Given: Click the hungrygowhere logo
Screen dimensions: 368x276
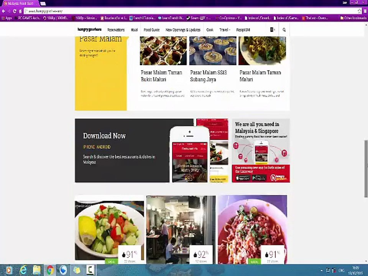Looking at the screenshot, I should [89, 30].
